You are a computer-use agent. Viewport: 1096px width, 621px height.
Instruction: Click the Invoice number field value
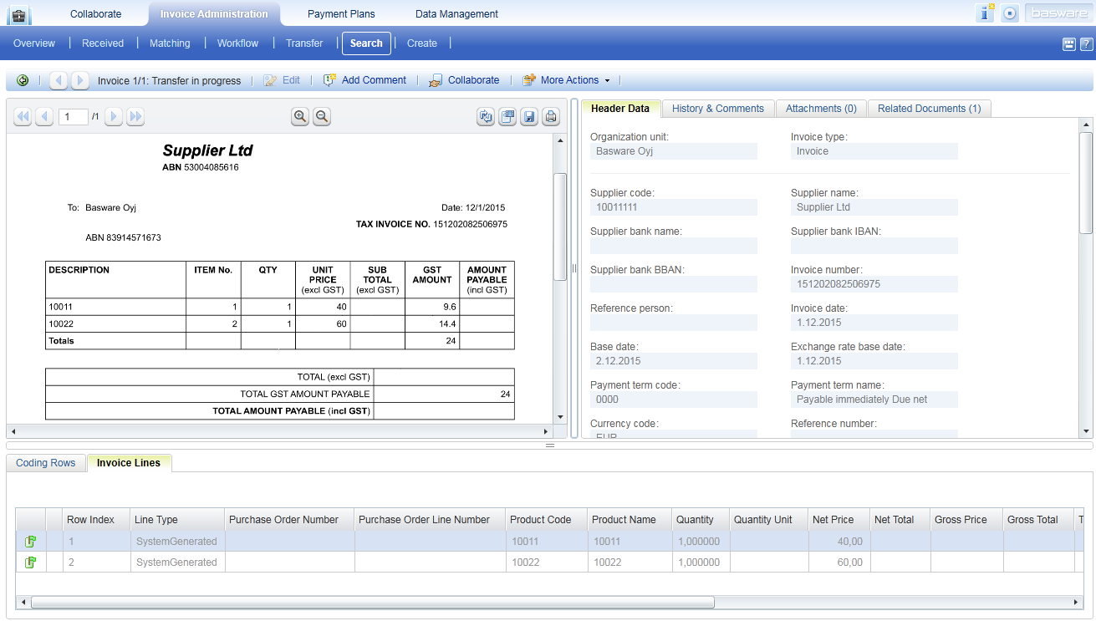coord(874,284)
